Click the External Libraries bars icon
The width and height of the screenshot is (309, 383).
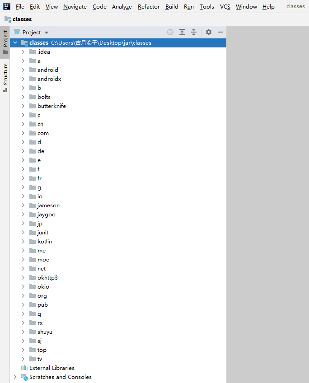(24, 368)
